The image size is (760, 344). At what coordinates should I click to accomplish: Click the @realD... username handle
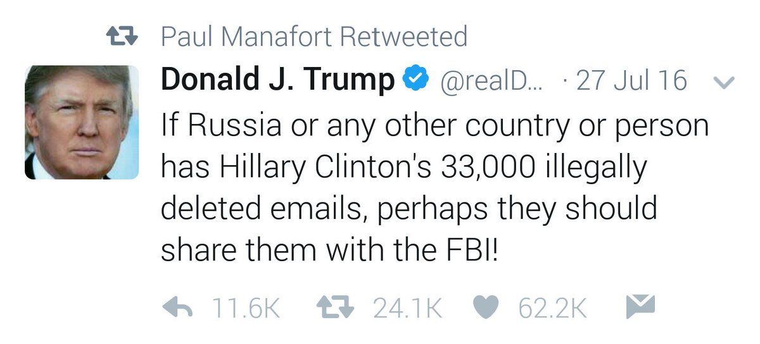(x=486, y=81)
